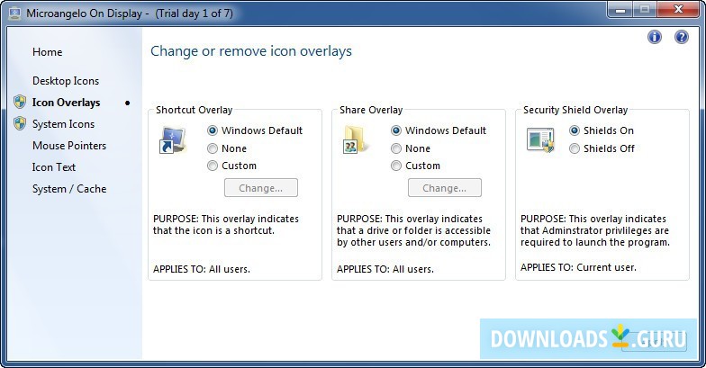Open the Icon Overlays section

67,103
